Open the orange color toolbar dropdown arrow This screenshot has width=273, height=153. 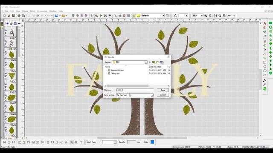click(67, 16)
